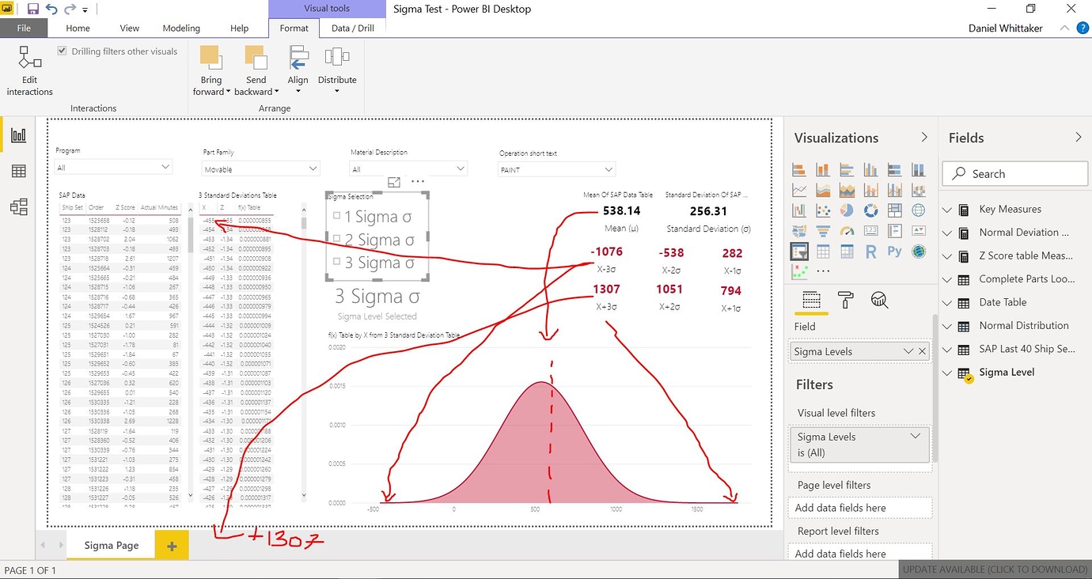Image resolution: width=1092 pixels, height=579 pixels.
Task: Open the Sigma Levels filter dropdown
Action: pos(915,436)
